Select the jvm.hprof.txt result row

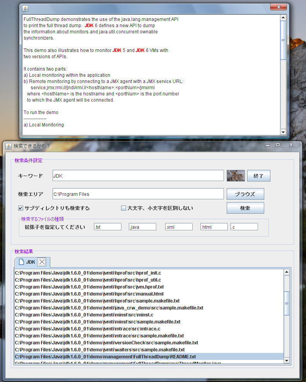click(x=149, y=287)
